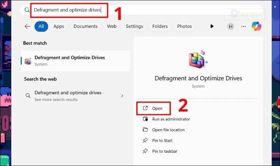
Task: Click the 'Best match' heading
Action: tap(35, 43)
